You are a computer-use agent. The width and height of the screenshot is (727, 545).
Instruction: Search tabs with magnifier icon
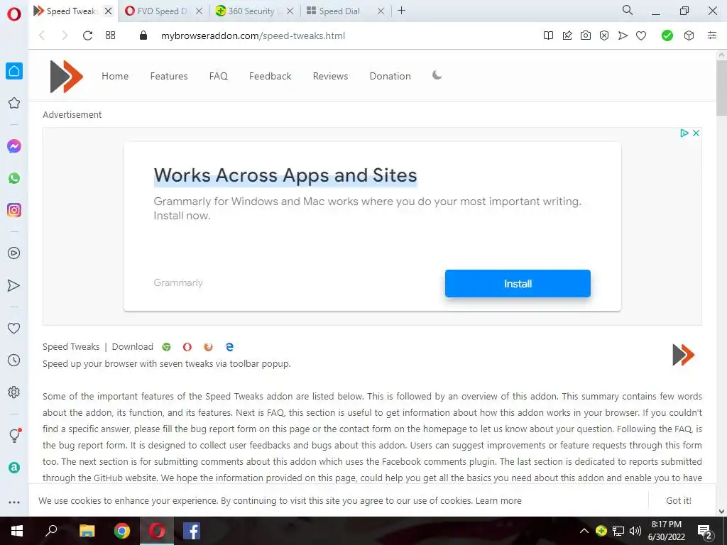tap(628, 10)
